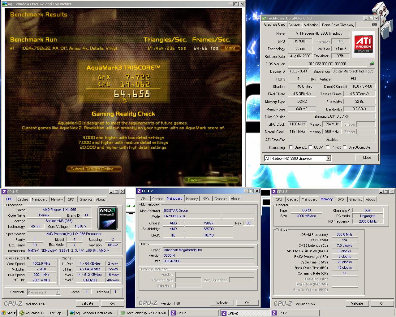
Task: Select the Graphics Card tab in GPU-Z
Action: pos(274,24)
